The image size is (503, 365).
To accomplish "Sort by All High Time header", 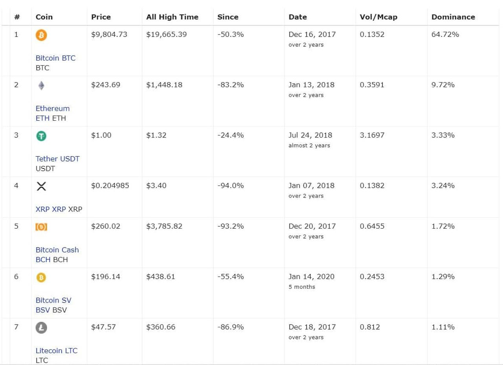I will 172,17.
